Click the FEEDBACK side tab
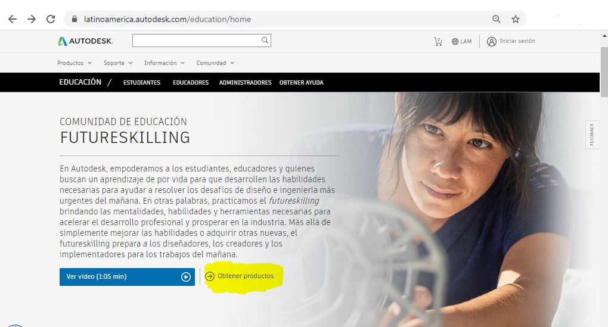The width and height of the screenshot is (608, 327). point(592,135)
